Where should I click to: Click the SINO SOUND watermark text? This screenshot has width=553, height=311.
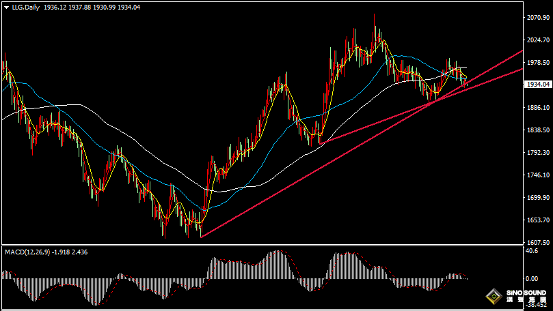coord(525,294)
